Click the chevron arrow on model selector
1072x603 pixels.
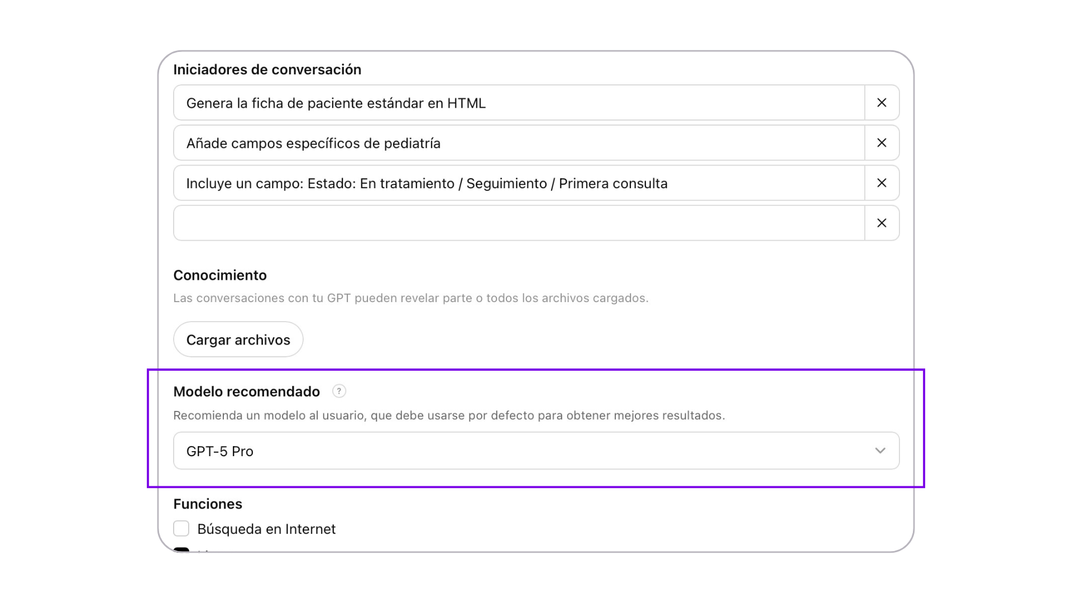pos(880,451)
